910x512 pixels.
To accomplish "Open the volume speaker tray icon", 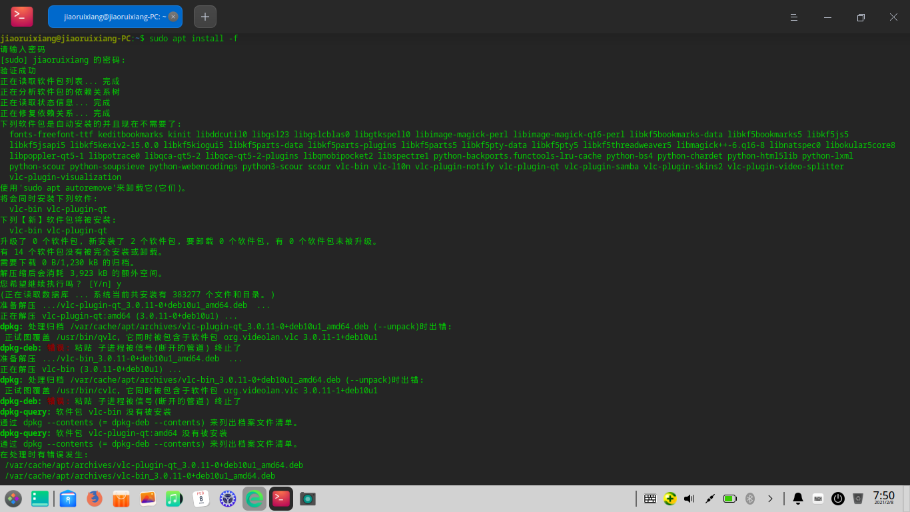I will pos(689,499).
